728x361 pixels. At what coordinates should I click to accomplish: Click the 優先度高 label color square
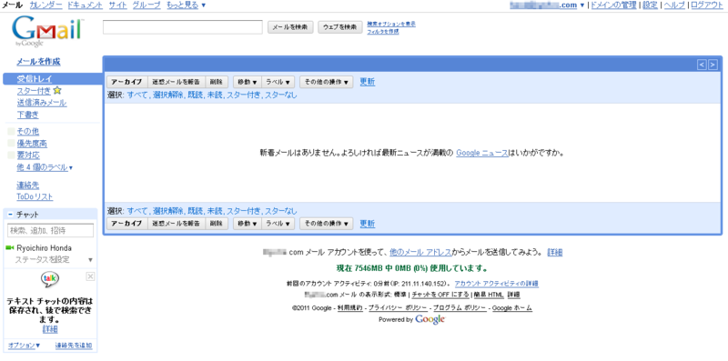(x=11, y=144)
